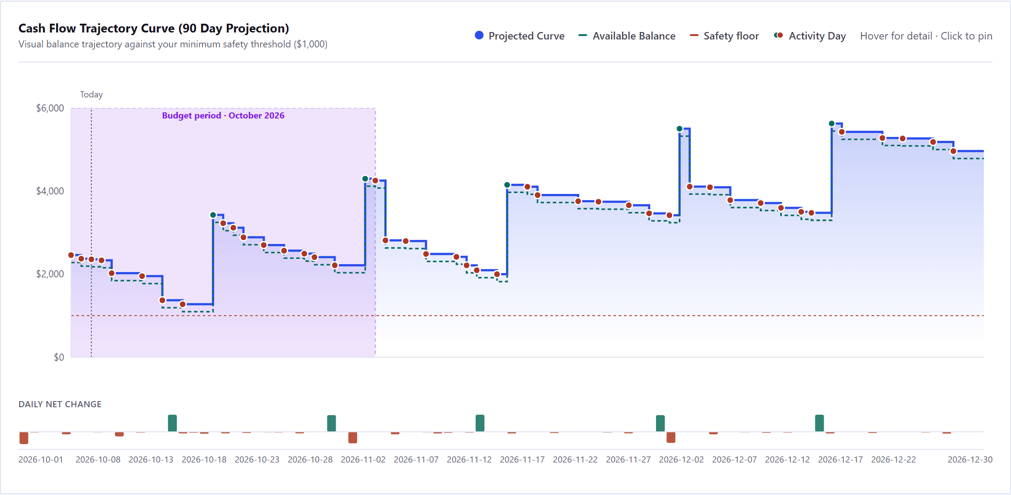Viewport: 1011px width, 495px height.
Task: Click the large red bar above 2026-10-01
Action: pos(24,438)
